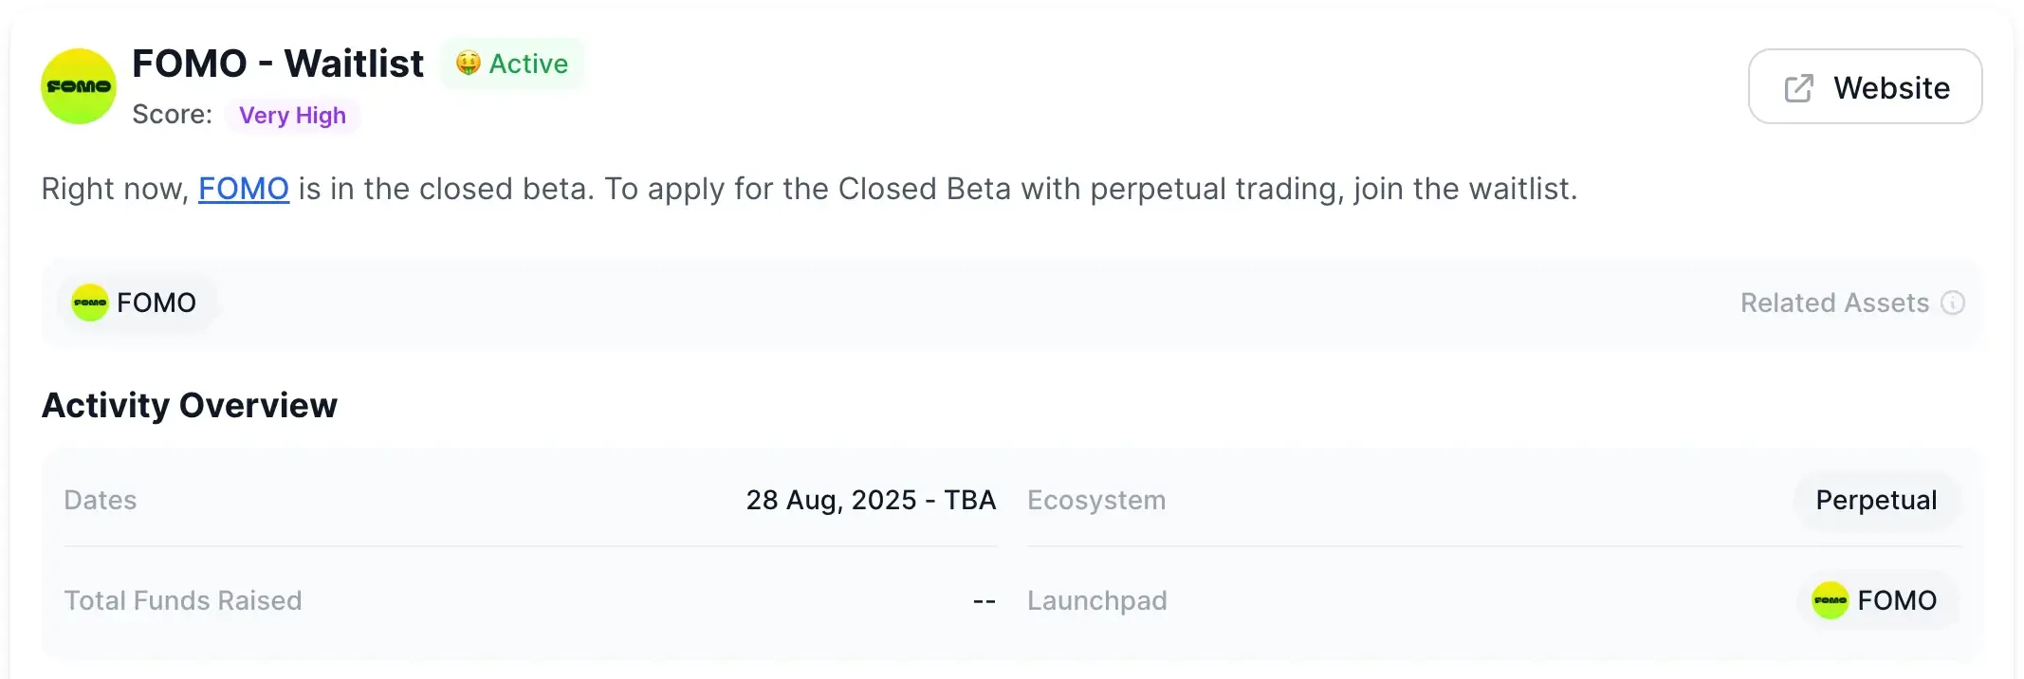2024x679 pixels.
Task: Click the small FOMO icon in related assets chip
Action: click(90, 303)
